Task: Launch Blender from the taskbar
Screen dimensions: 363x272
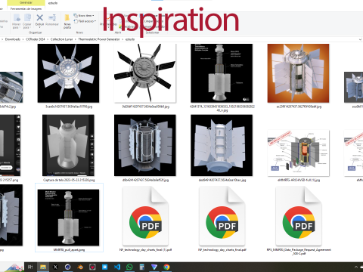Action: pyautogui.click(x=80, y=267)
